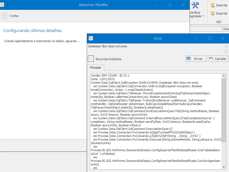Click the 'Versão: ERP CIGAM - BI 23.1' line

110,75
